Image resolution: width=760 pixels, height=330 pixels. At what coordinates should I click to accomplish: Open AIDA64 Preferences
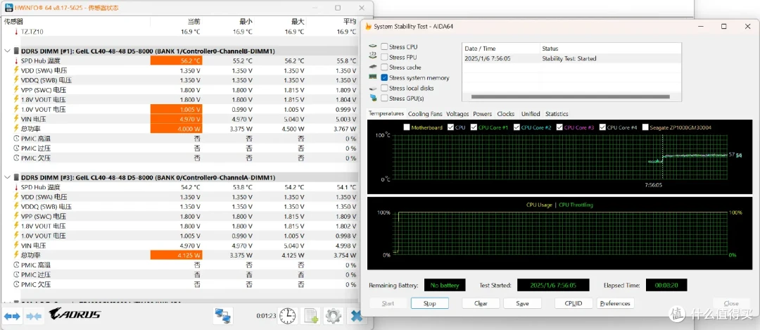pos(616,303)
